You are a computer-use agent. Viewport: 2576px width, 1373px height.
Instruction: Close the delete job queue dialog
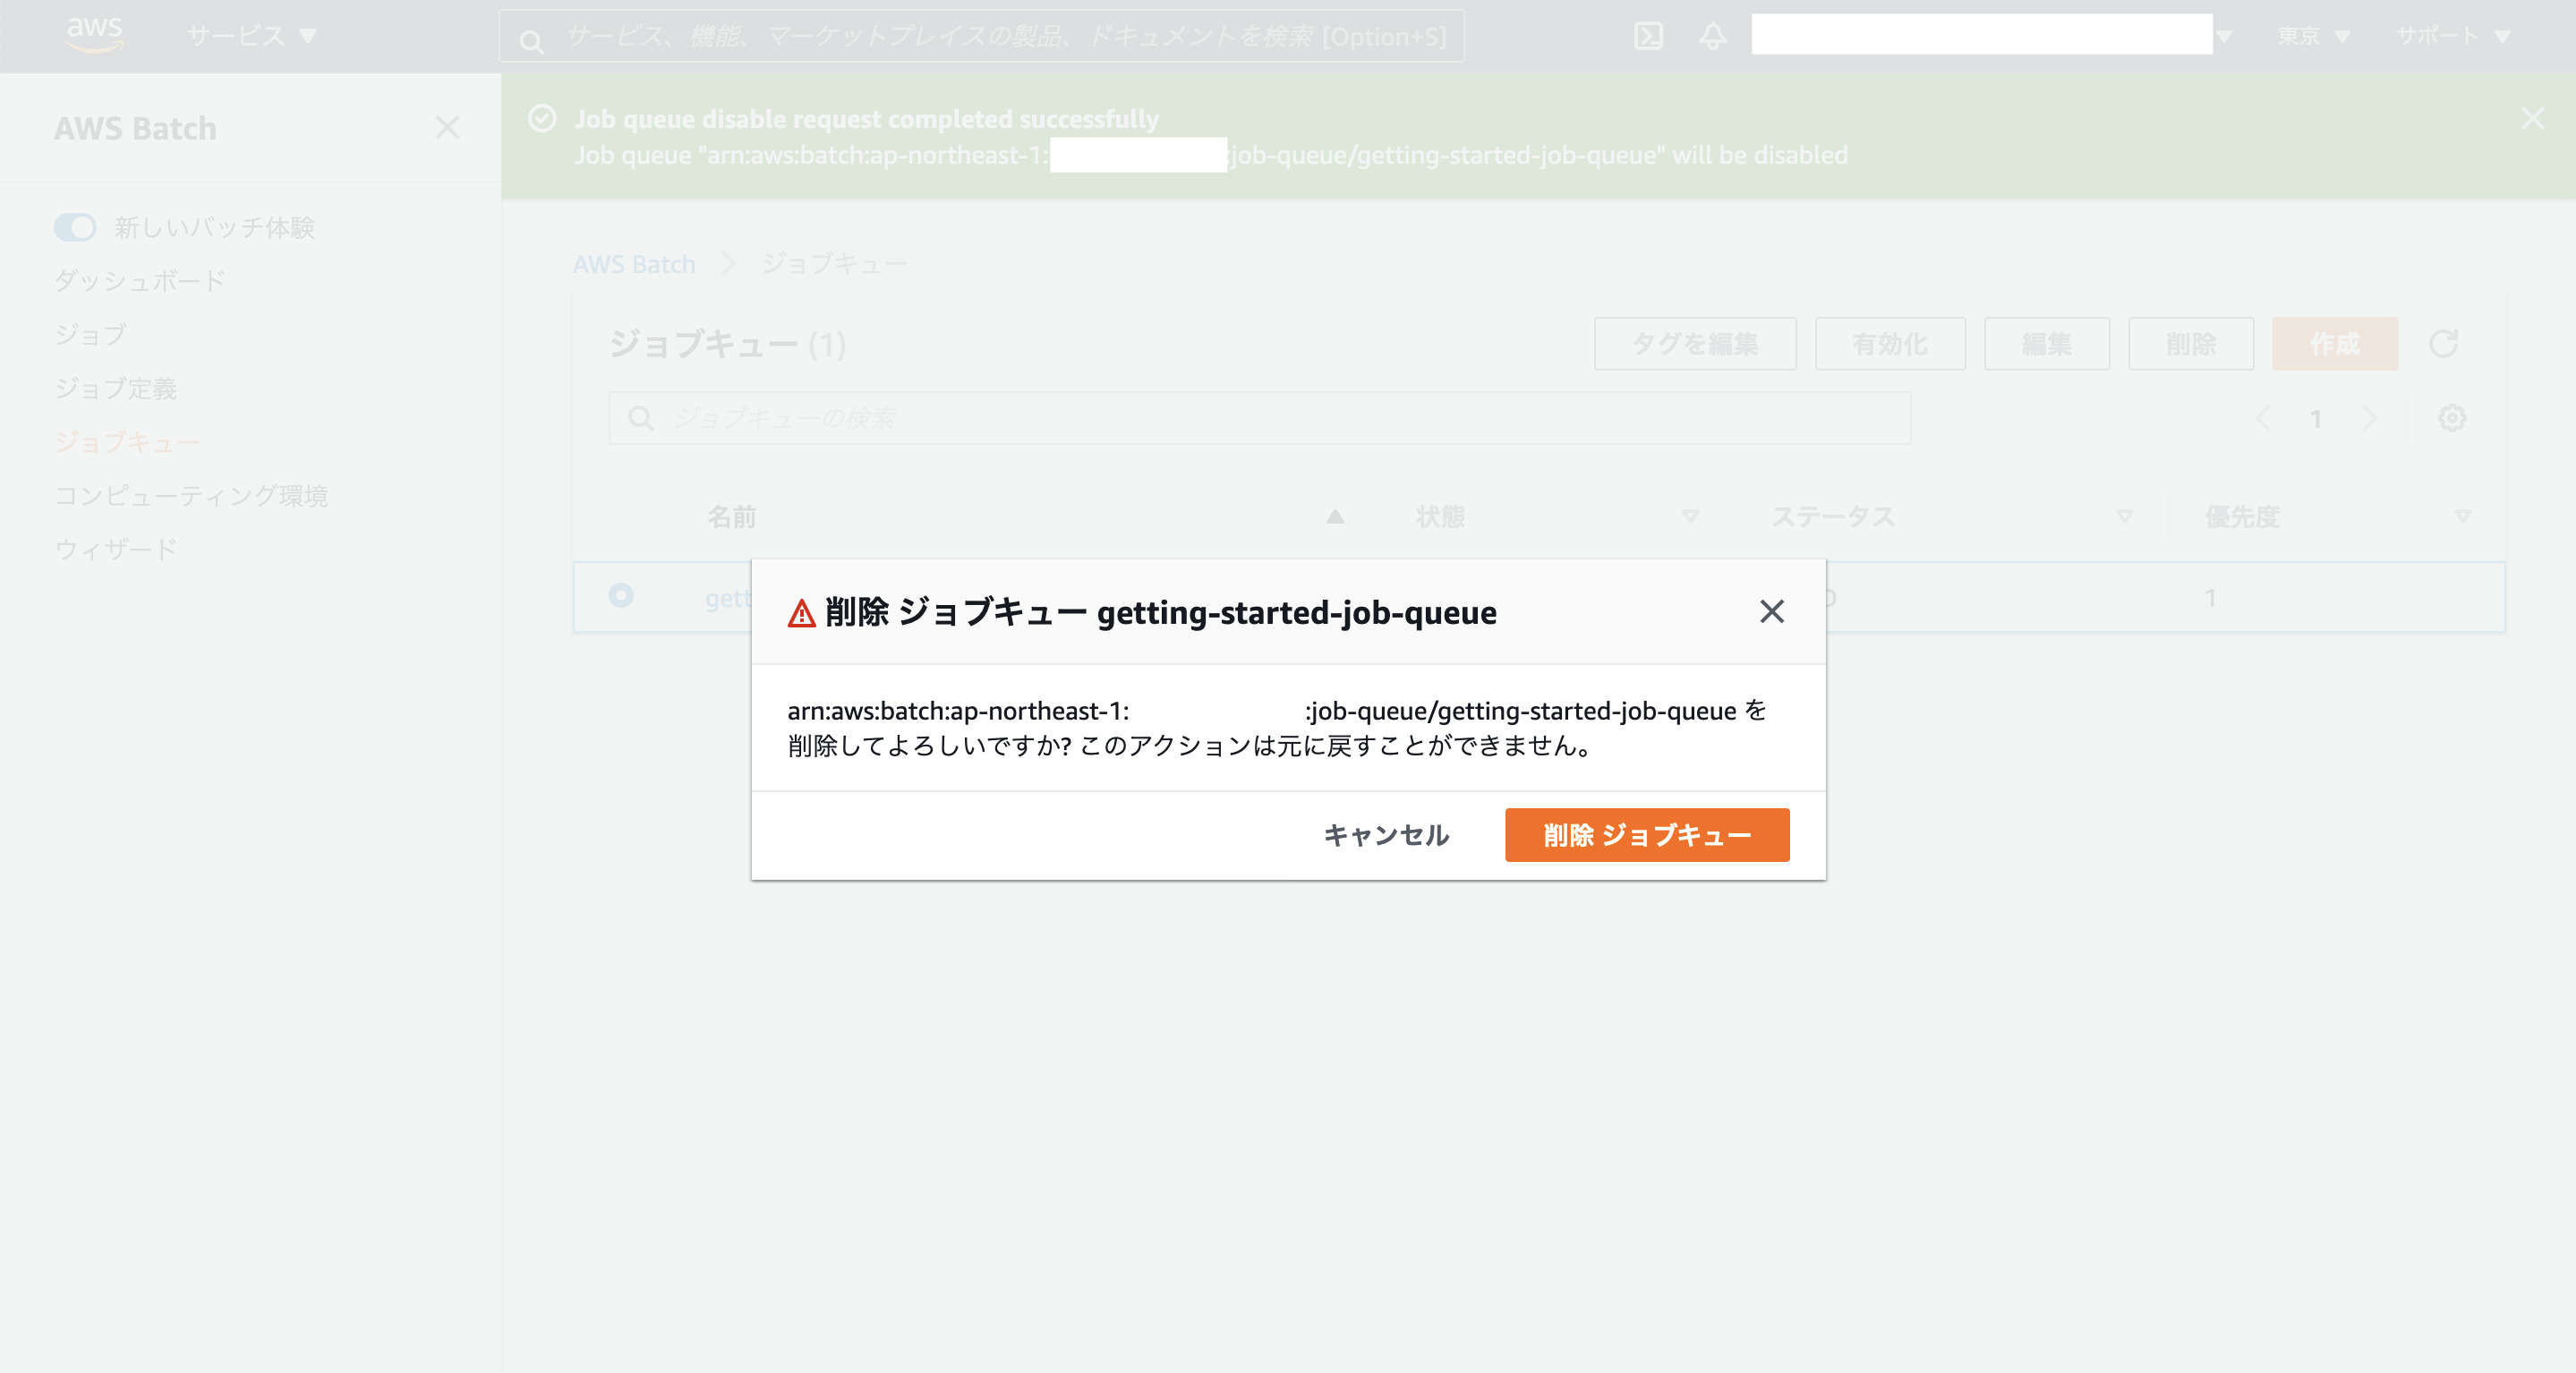pyautogui.click(x=1771, y=611)
